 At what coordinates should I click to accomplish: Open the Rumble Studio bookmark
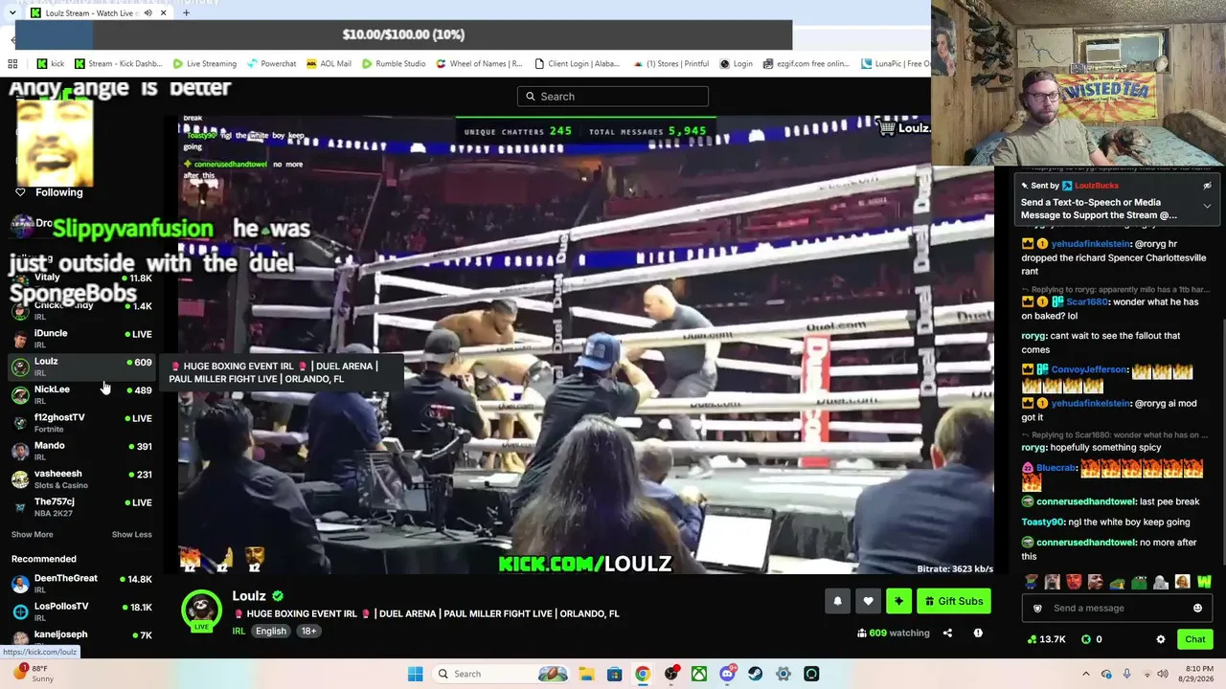coord(394,64)
